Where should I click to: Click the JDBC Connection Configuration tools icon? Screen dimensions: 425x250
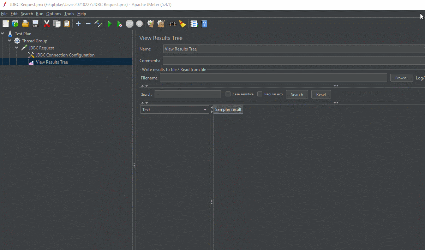coord(31,55)
